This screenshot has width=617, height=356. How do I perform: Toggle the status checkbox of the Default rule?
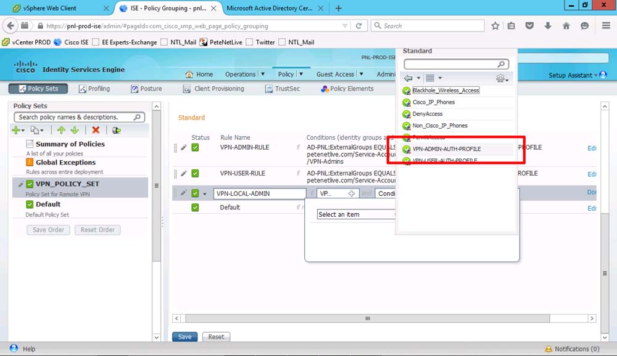point(195,208)
